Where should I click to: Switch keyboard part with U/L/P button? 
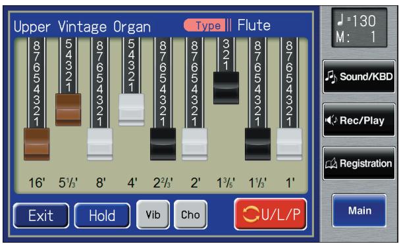click(x=271, y=214)
